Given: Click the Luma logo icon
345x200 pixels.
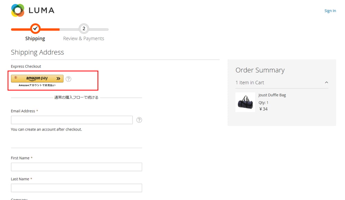Looking at the screenshot, I should pyautogui.click(x=18, y=10).
